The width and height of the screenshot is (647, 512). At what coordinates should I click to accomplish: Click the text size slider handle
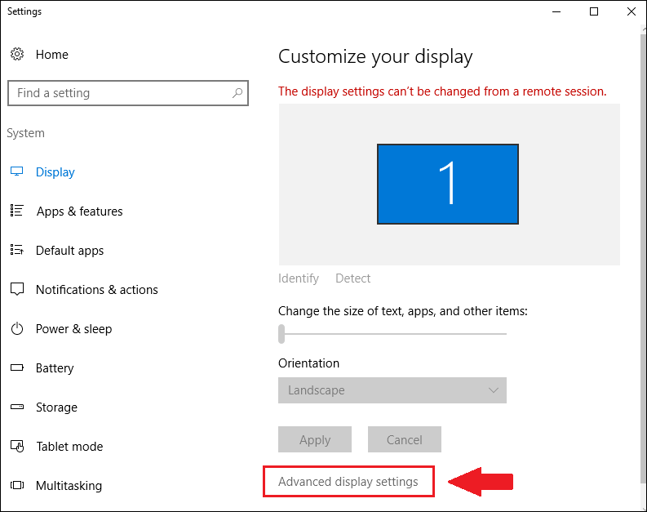281,333
